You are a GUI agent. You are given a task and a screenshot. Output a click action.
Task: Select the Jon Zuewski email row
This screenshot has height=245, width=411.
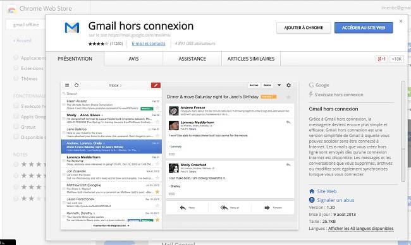pos(111,174)
